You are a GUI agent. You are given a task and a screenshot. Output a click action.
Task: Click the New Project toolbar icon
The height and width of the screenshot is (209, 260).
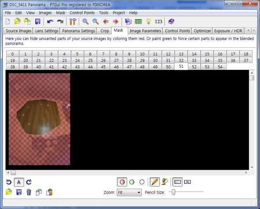(x=8, y=22)
